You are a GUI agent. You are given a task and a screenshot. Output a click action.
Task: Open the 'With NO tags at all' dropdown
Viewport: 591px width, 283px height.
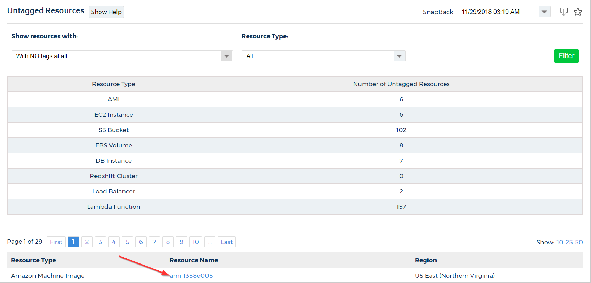pyautogui.click(x=122, y=56)
